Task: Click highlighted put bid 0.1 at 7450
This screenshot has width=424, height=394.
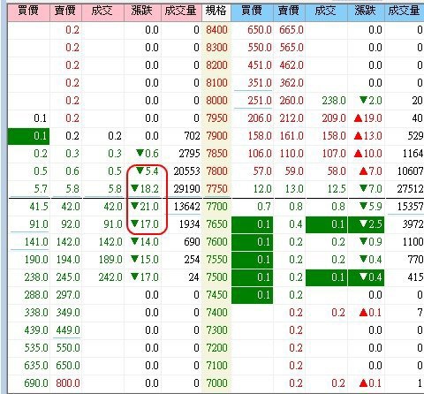Action: pos(253,295)
